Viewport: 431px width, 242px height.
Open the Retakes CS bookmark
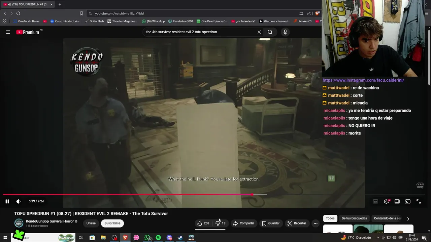coord(302,21)
